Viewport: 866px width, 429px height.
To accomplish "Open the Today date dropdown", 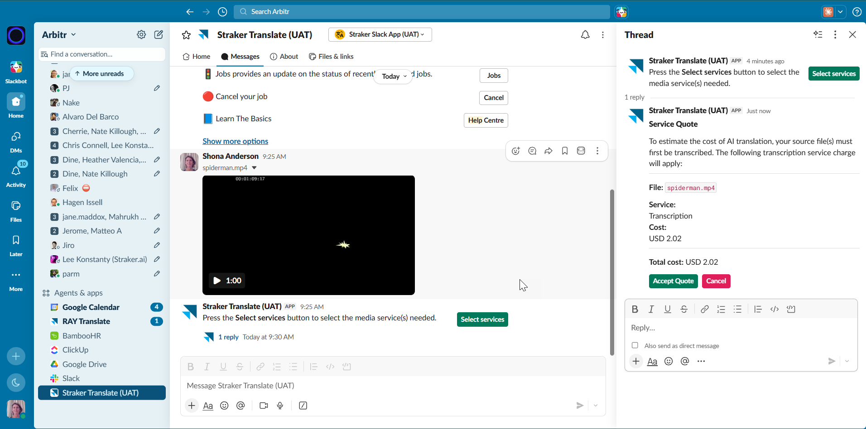I will tap(394, 76).
